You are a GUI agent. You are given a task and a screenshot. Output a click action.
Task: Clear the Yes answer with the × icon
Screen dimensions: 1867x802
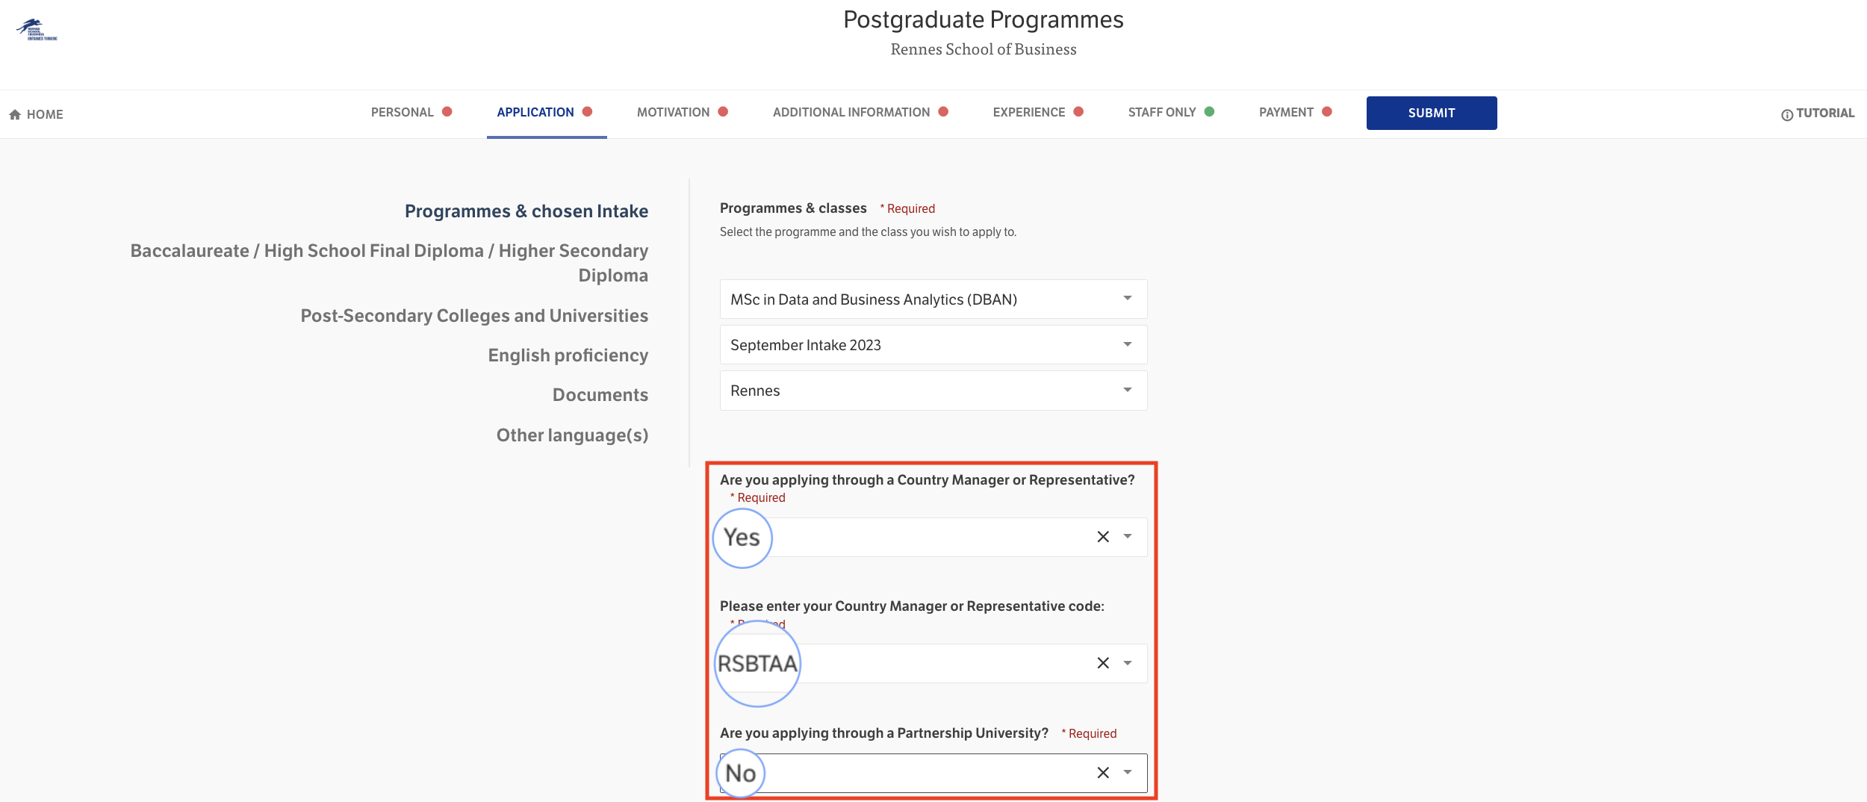coord(1104,536)
